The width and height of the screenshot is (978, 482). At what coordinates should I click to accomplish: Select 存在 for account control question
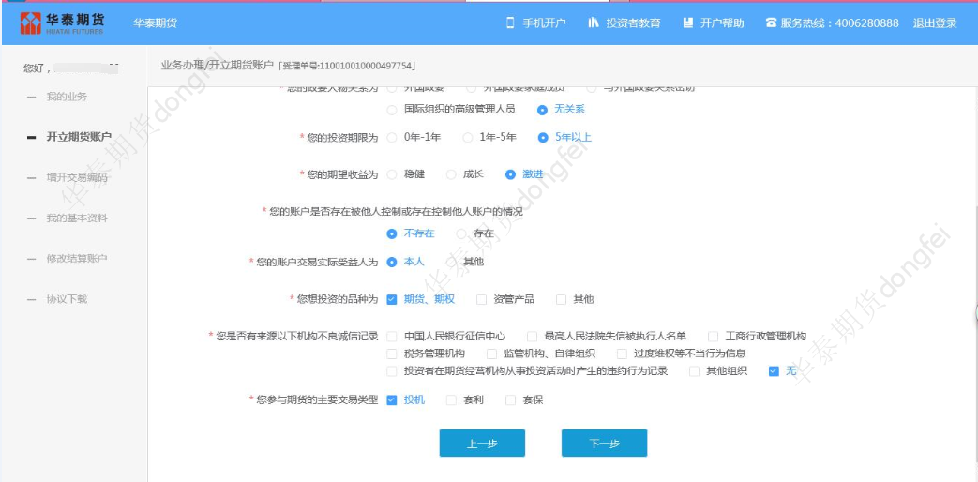tap(461, 233)
